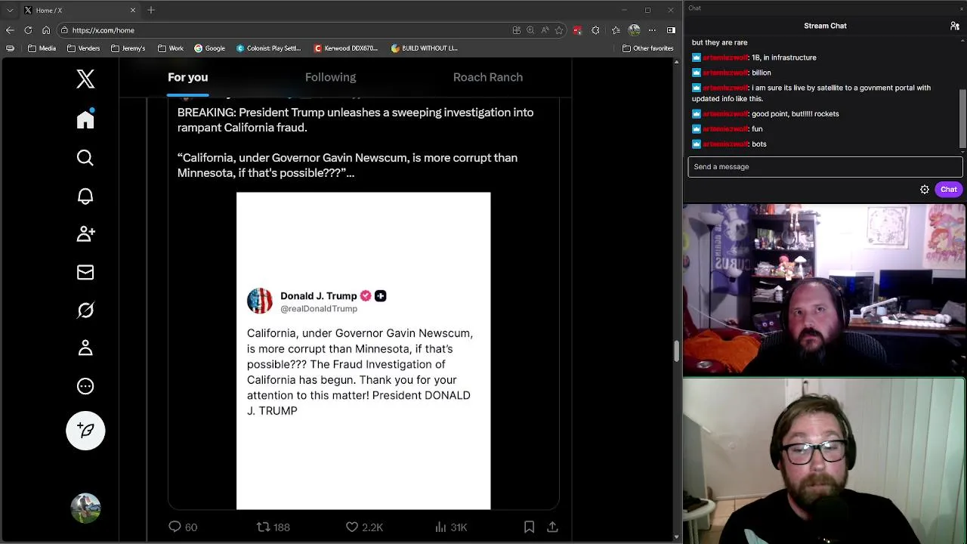
Task: Switch to the For you tab
Action: (x=187, y=77)
